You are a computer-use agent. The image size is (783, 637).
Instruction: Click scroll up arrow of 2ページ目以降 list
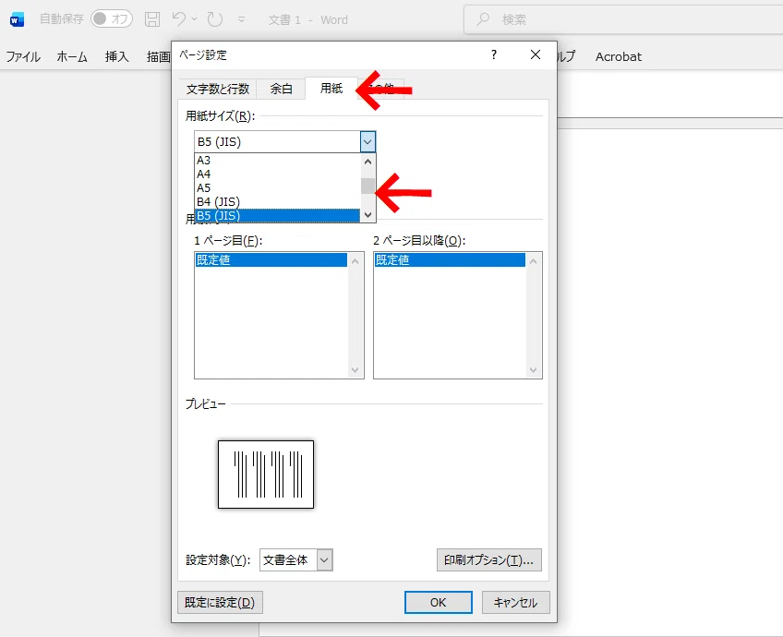534,261
